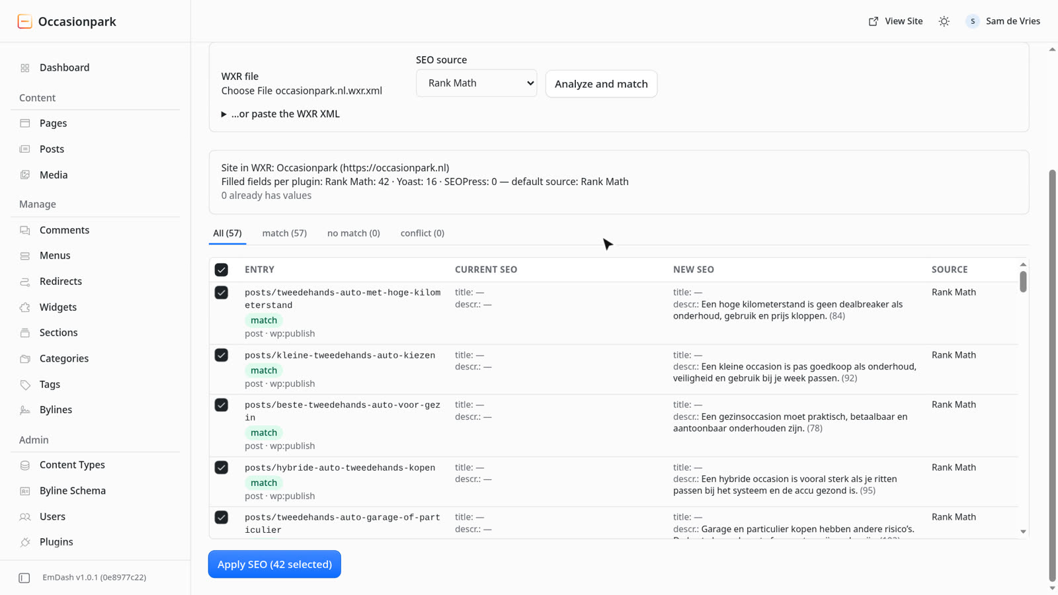Click the View Site external link icon
The height and width of the screenshot is (595, 1058).
(874, 21)
